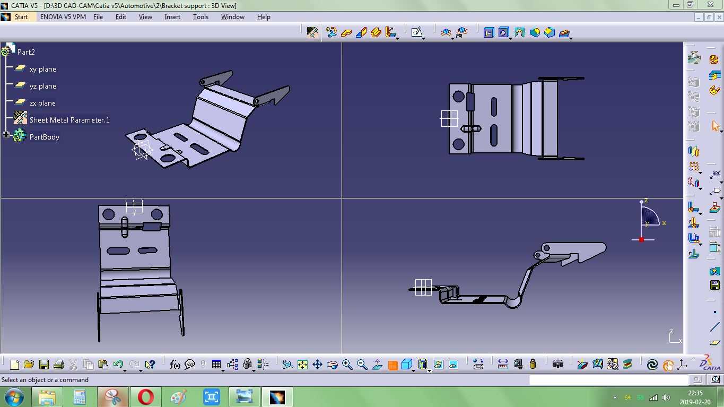724x407 pixels.
Task: Select the Hole tool
Action: tap(503, 32)
